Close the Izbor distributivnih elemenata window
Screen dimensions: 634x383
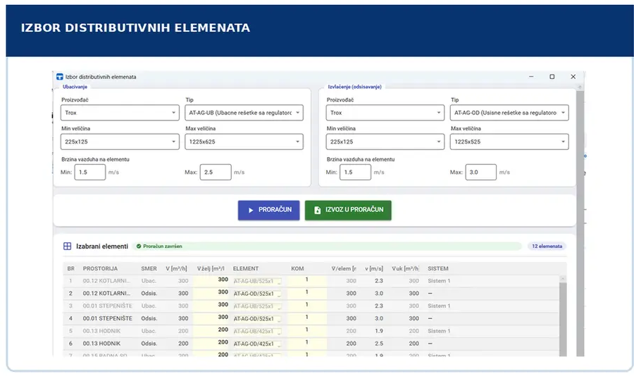point(573,77)
